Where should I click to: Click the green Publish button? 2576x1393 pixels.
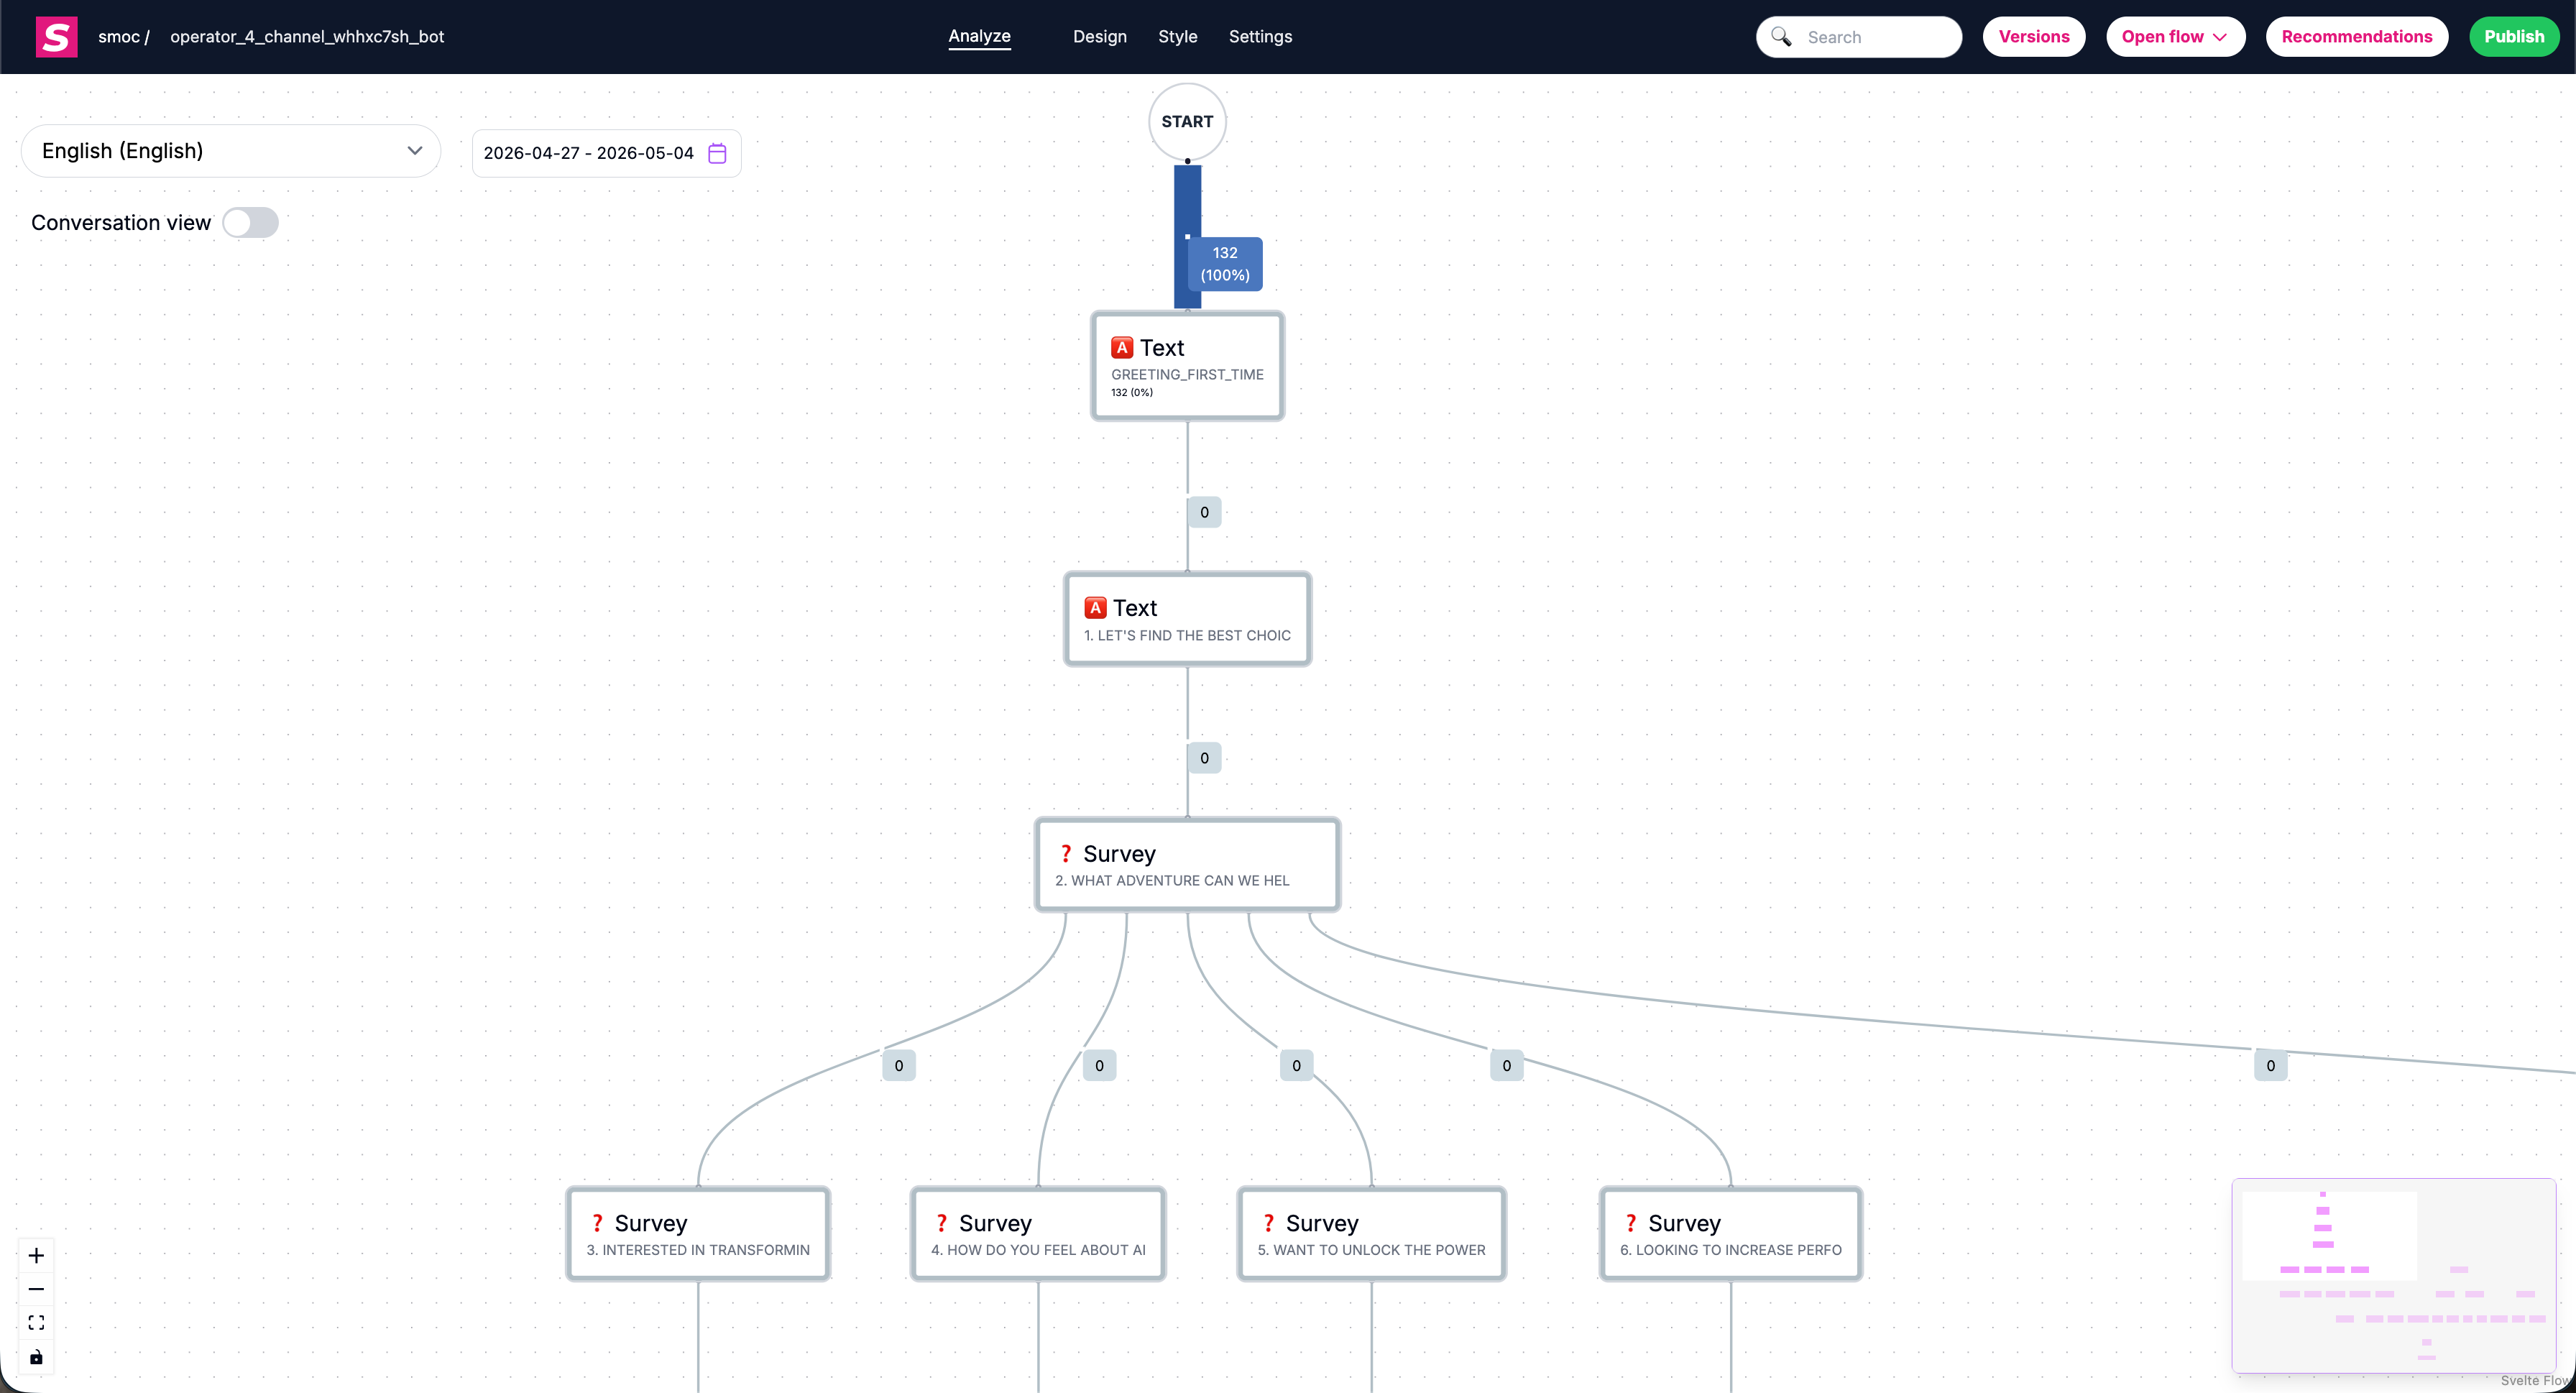click(x=2514, y=37)
